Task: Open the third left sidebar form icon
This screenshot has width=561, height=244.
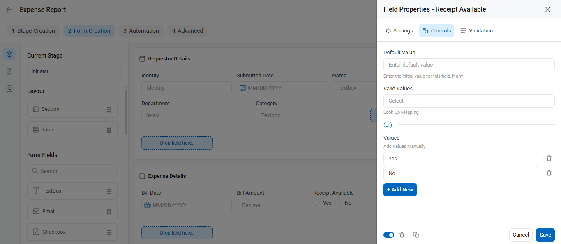Action: pyautogui.click(x=9, y=89)
